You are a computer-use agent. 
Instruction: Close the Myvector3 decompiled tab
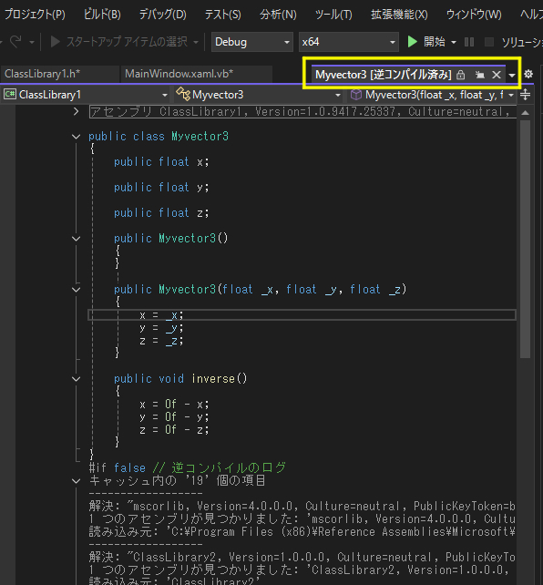[x=496, y=75]
